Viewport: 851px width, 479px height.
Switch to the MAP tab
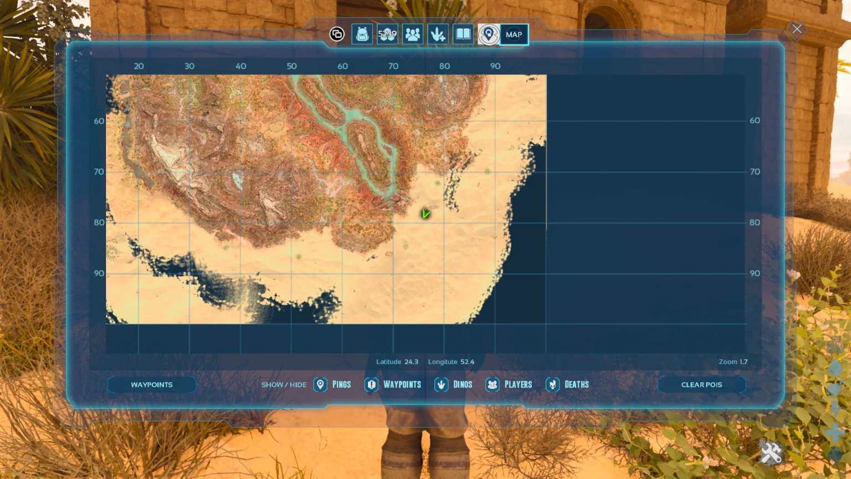(x=514, y=34)
